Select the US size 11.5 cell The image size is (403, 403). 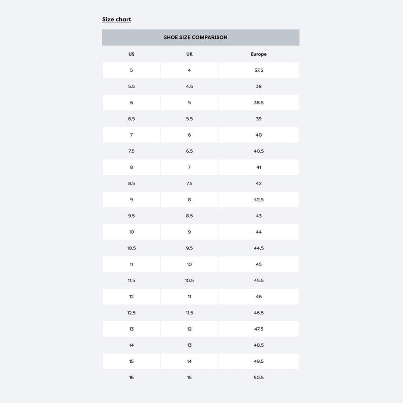tap(131, 280)
